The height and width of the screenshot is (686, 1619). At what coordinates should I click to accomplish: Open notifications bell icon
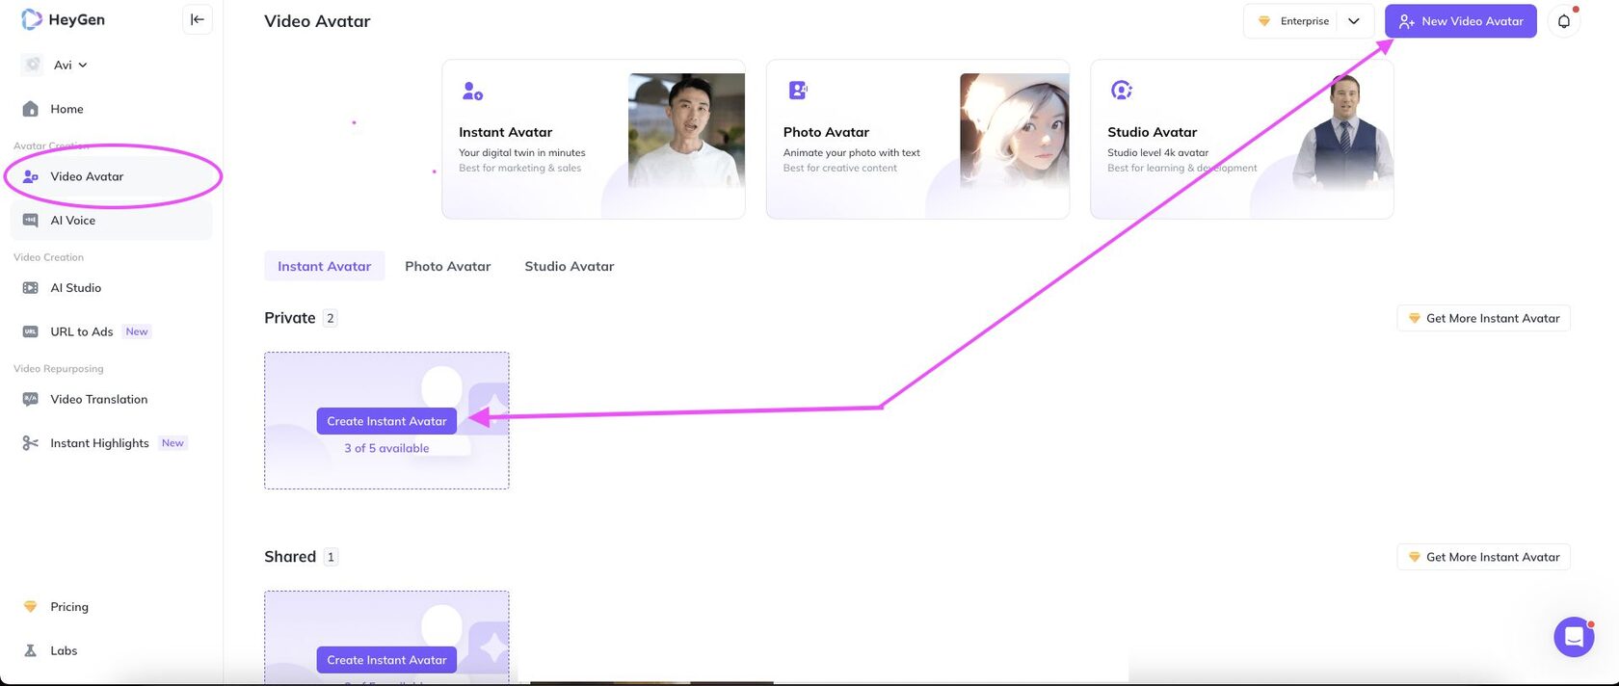coord(1564,21)
